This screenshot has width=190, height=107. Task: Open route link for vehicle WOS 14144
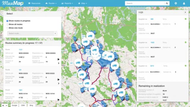coord(20,90)
